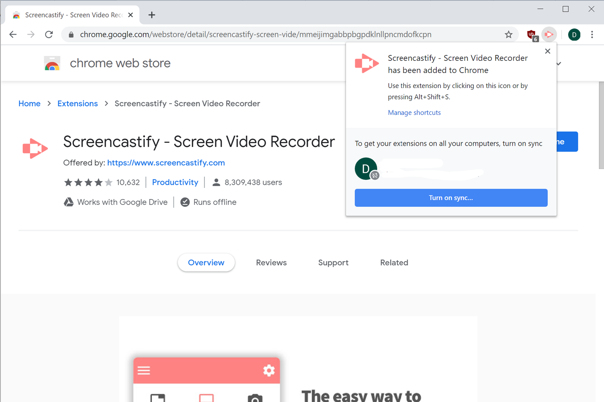This screenshot has width=604, height=402.
Task: Open the uBlock Origin extension icon
Action: [x=532, y=35]
